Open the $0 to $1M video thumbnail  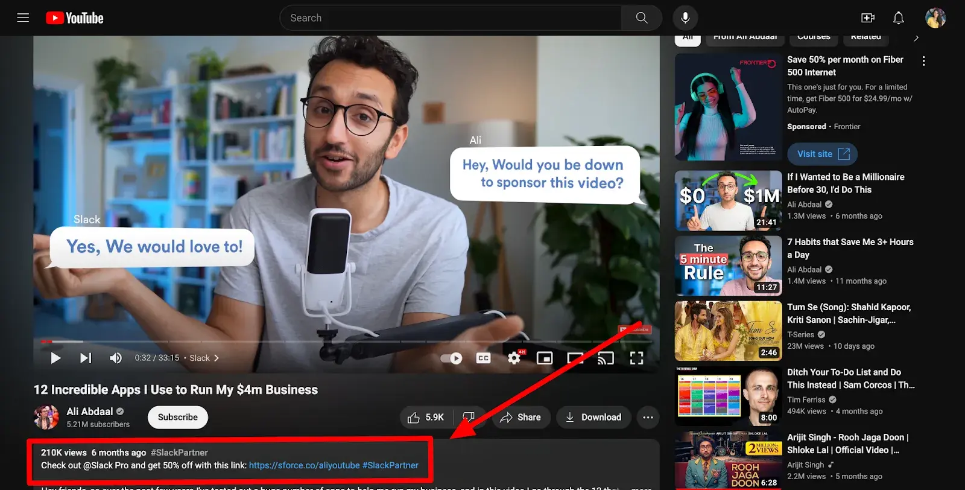[728, 200]
